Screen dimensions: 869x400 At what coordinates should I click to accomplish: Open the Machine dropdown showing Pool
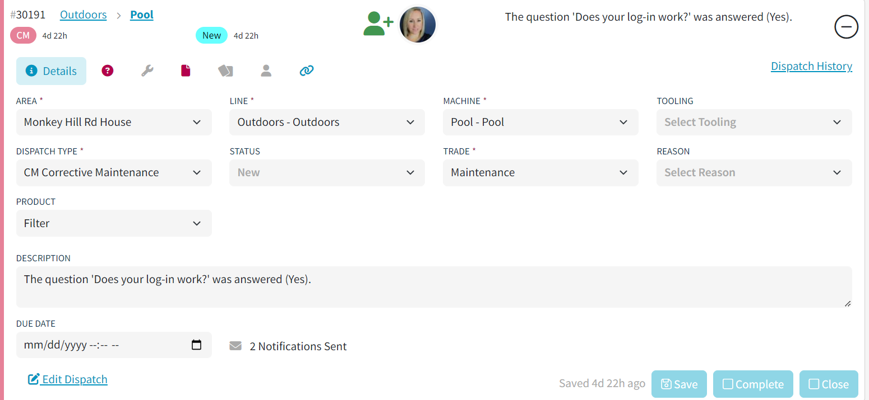click(x=540, y=122)
